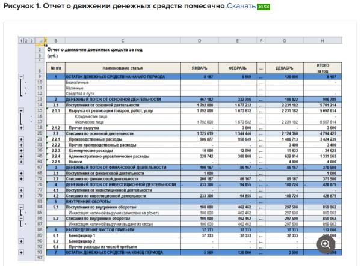Click outline level 3 button
The width and height of the screenshot is (361, 266).
click(33, 41)
